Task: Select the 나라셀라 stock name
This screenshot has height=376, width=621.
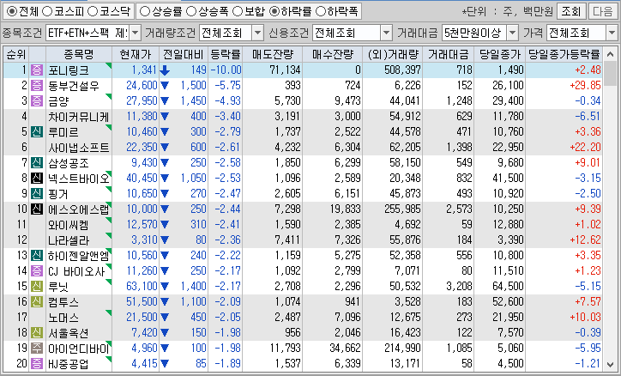Action: (x=68, y=240)
